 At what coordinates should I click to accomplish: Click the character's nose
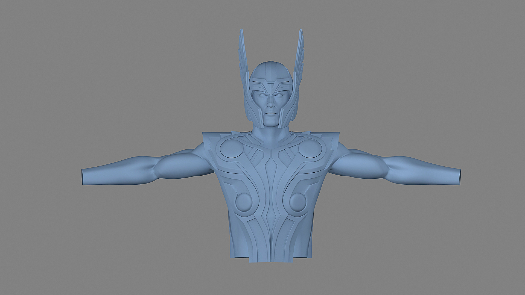271,104
